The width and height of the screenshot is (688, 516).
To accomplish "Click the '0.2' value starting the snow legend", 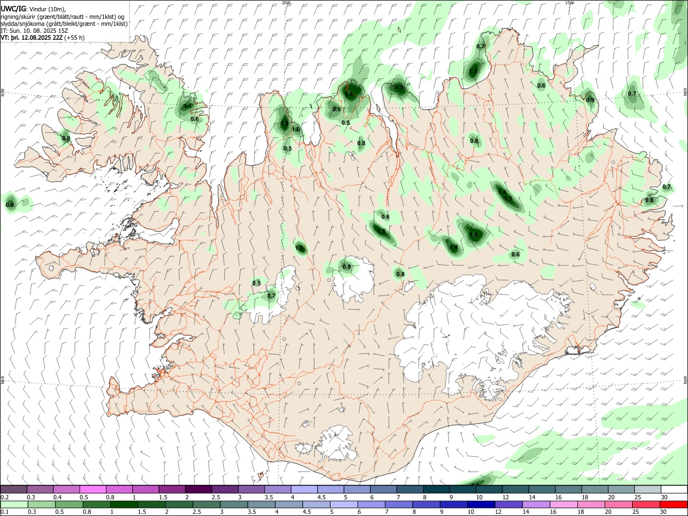I will click(4, 497).
